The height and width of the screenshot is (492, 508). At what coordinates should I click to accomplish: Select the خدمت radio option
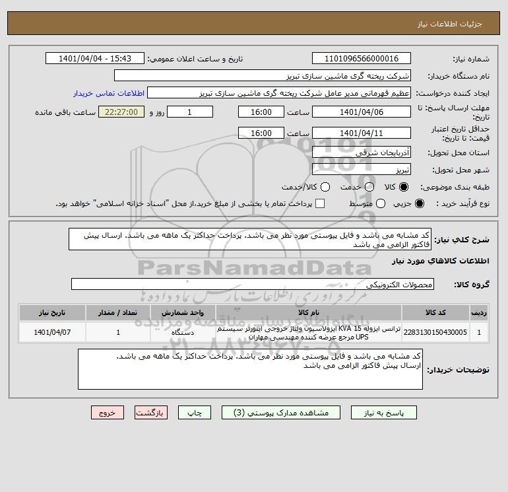[x=369, y=187]
